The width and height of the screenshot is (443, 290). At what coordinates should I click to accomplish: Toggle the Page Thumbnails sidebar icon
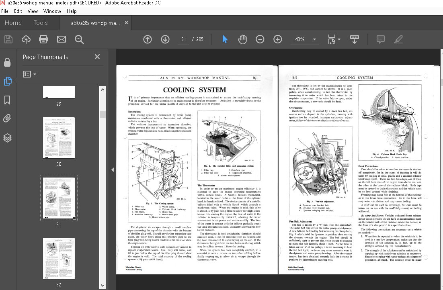coord(7,81)
